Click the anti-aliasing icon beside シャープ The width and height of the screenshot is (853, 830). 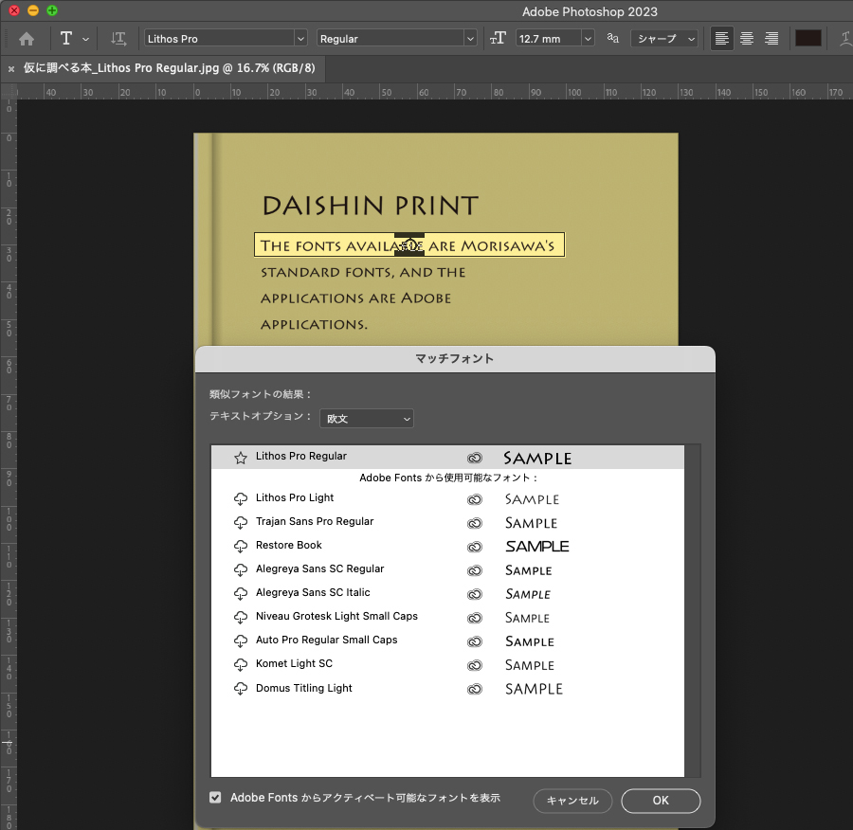pyautogui.click(x=612, y=38)
